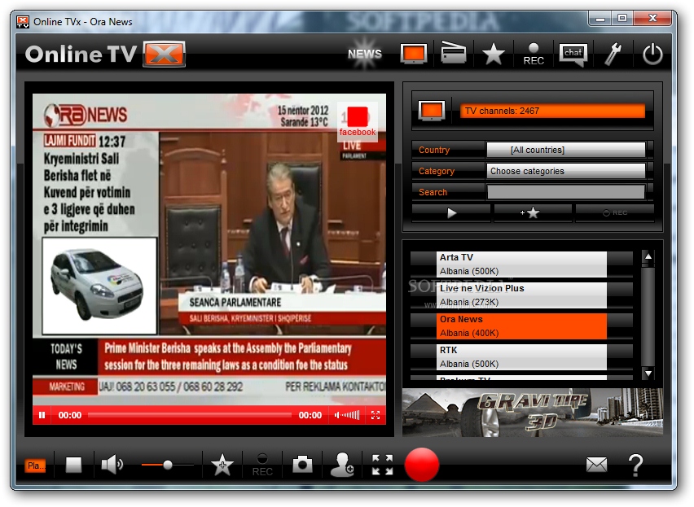Start recording via bottom REC icon

click(x=262, y=465)
